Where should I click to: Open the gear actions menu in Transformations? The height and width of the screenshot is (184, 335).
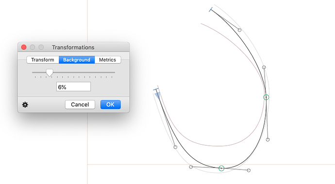tap(25, 105)
